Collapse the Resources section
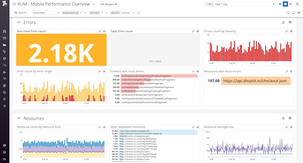Screen dimensions: 303x163 19,118
